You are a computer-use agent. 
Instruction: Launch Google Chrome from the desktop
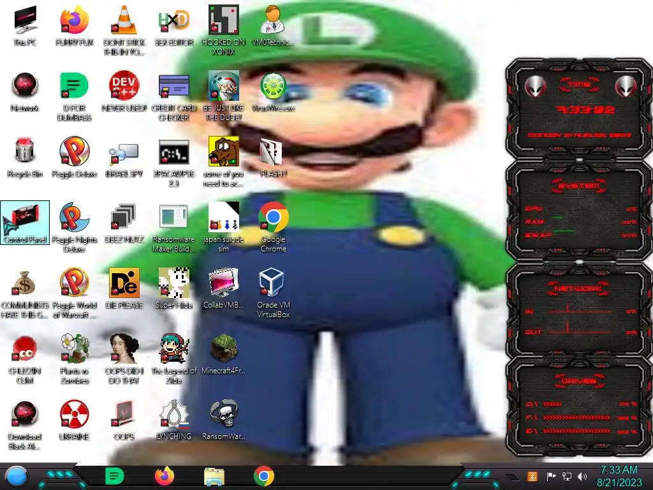(x=273, y=227)
